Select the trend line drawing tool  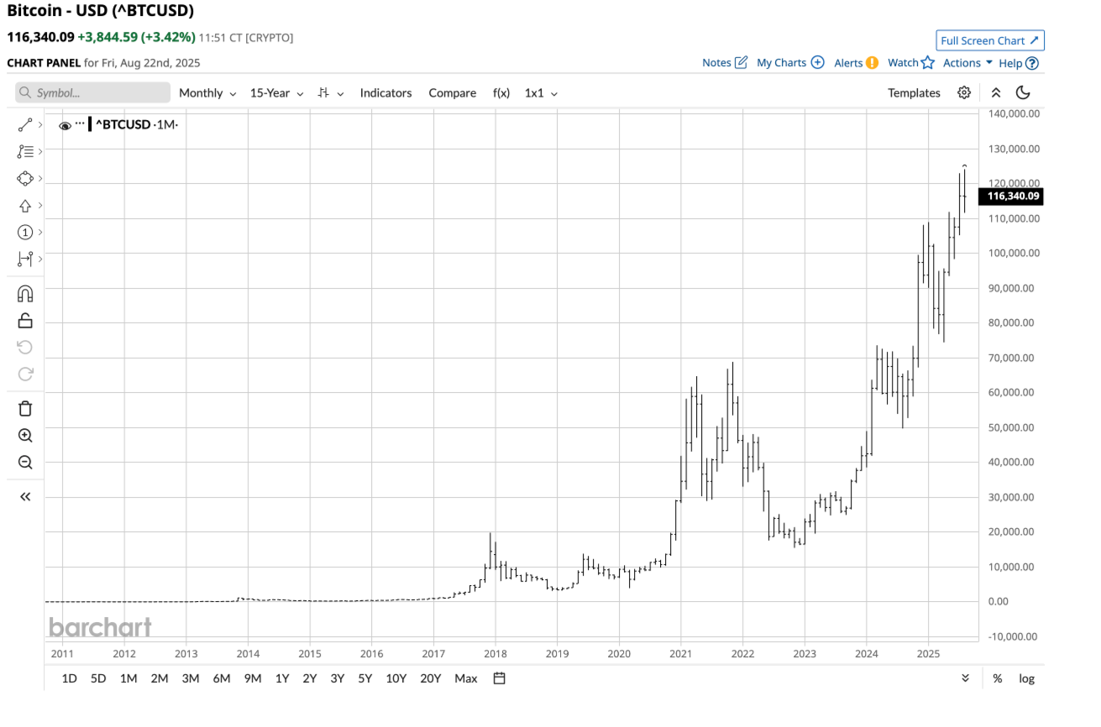point(25,125)
